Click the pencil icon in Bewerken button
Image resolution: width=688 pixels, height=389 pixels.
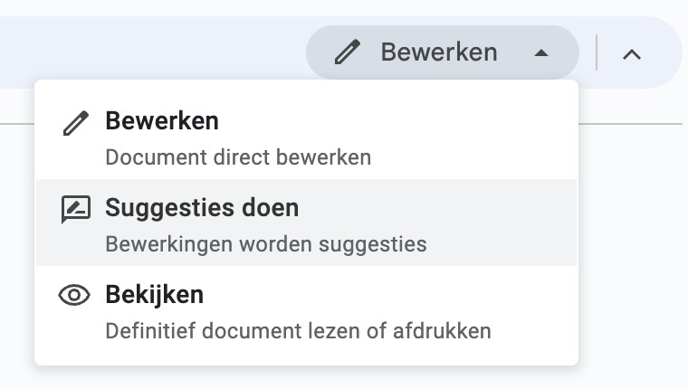point(348,52)
